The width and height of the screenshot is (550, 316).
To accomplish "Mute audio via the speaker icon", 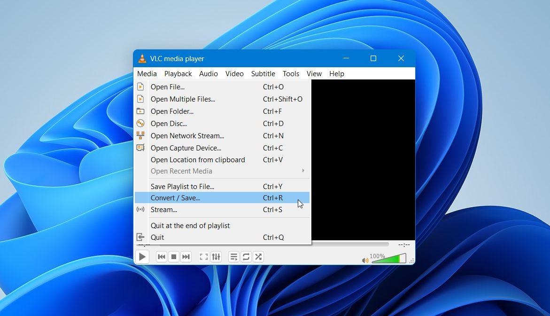I will click(365, 260).
